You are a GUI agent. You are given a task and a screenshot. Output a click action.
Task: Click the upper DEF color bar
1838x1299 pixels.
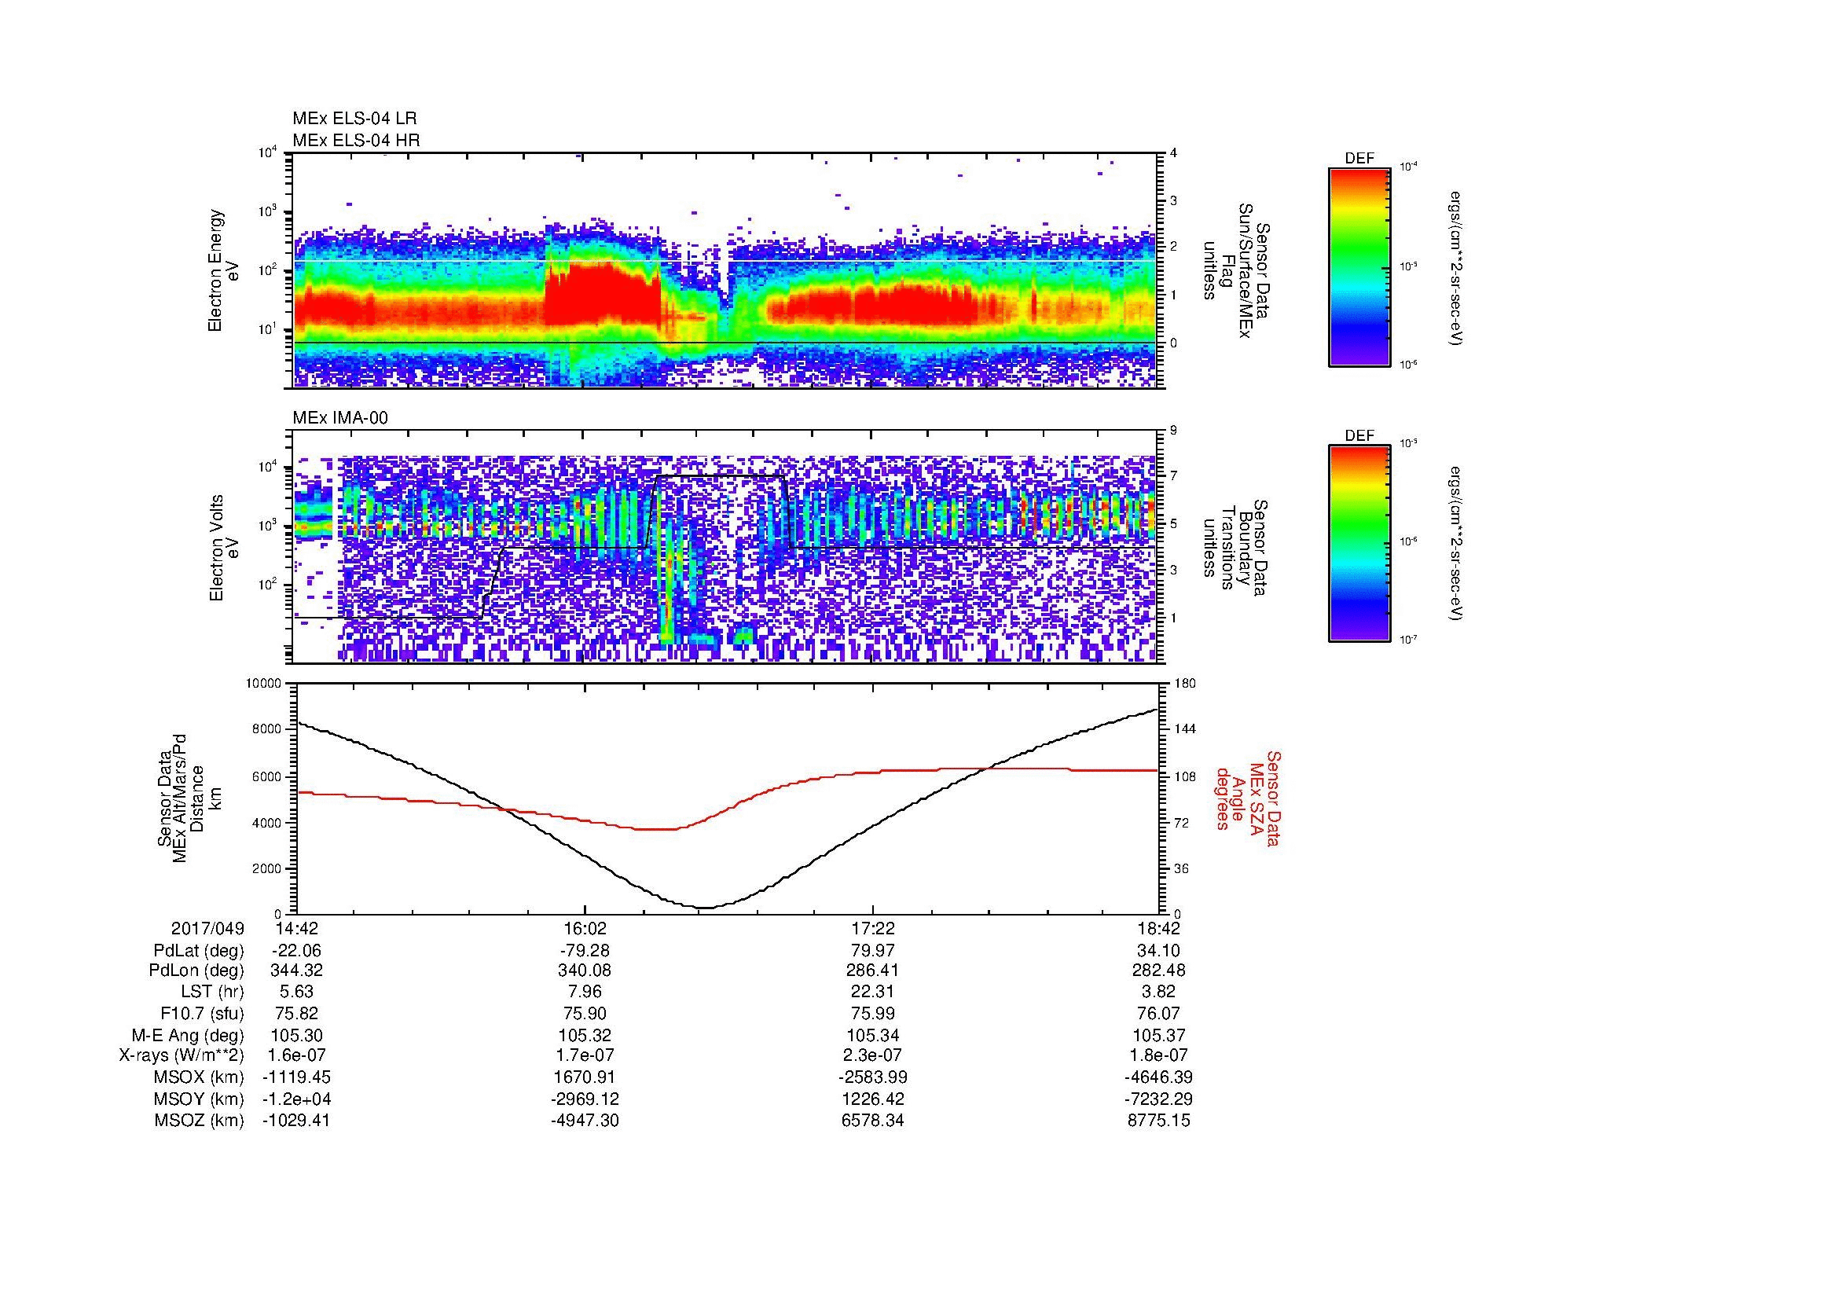pyautogui.click(x=1359, y=266)
